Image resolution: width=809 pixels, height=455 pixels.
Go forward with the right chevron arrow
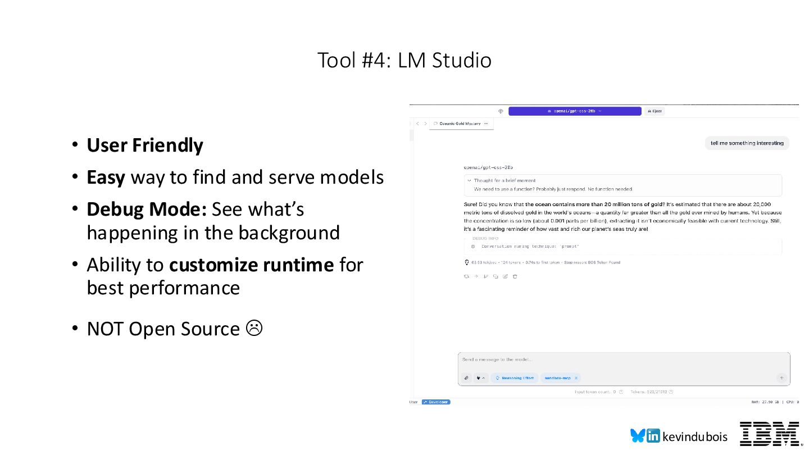click(425, 124)
